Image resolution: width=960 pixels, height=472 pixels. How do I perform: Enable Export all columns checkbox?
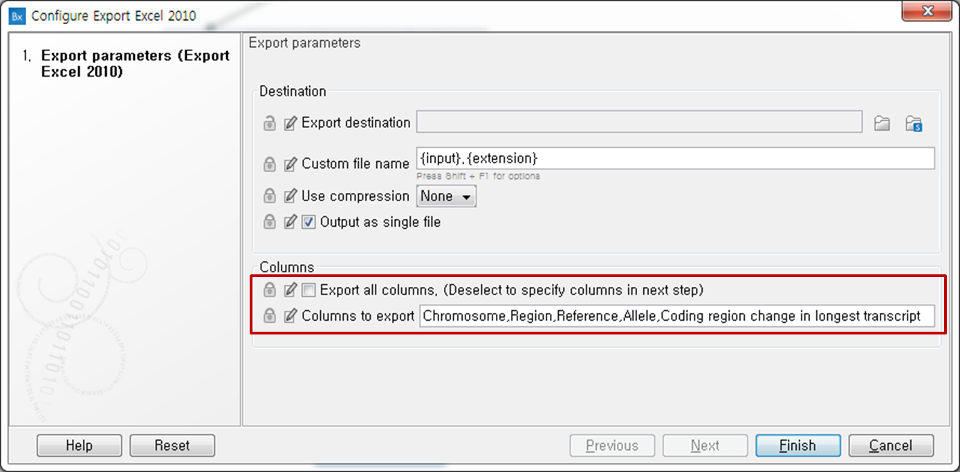tap(308, 290)
